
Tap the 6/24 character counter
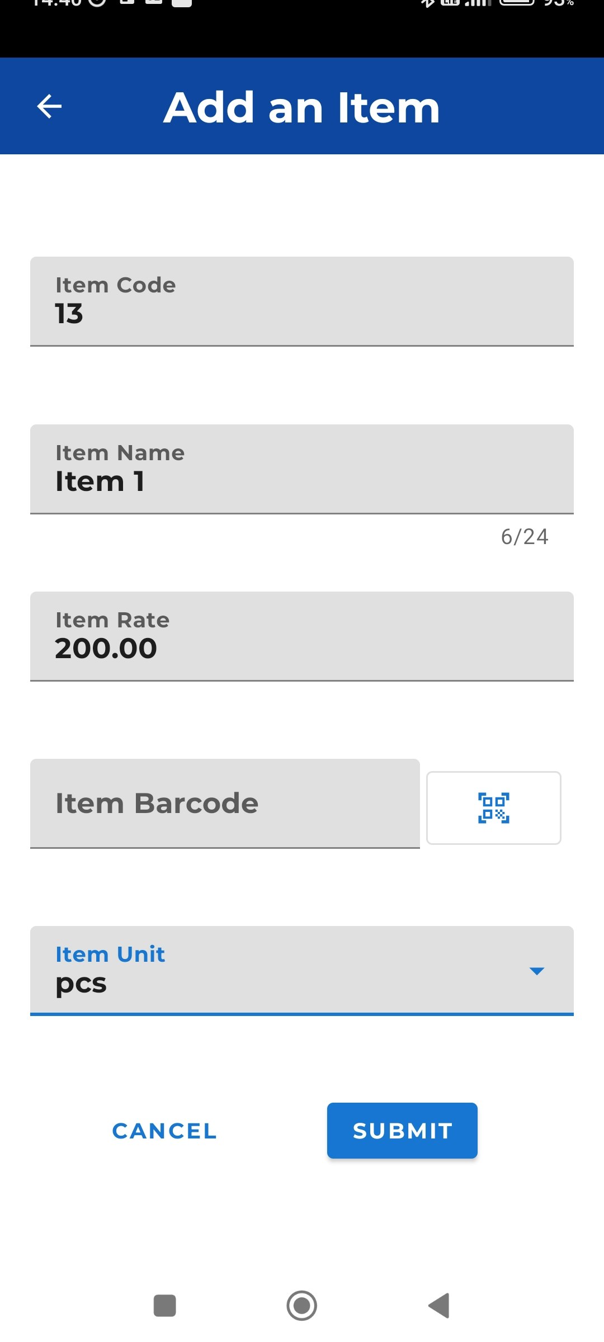525,537
